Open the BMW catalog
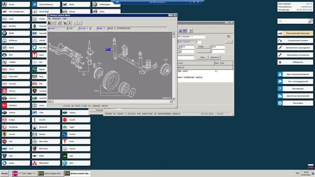Screen dimensions: 315x177 [16, 33]
